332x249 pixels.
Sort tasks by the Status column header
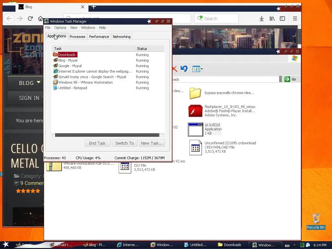point(149,49)
